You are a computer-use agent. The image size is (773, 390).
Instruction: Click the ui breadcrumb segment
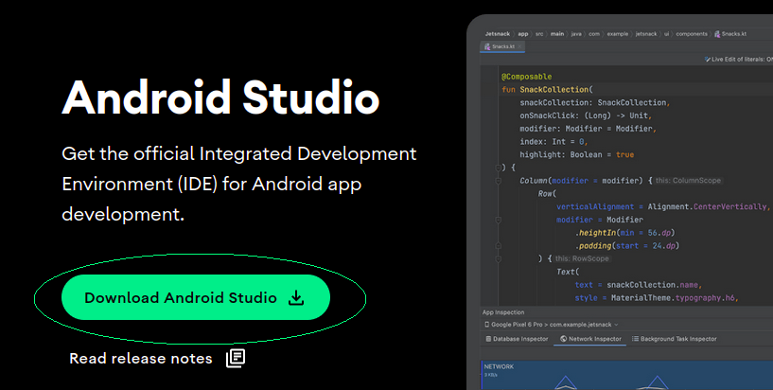point(666,34)
